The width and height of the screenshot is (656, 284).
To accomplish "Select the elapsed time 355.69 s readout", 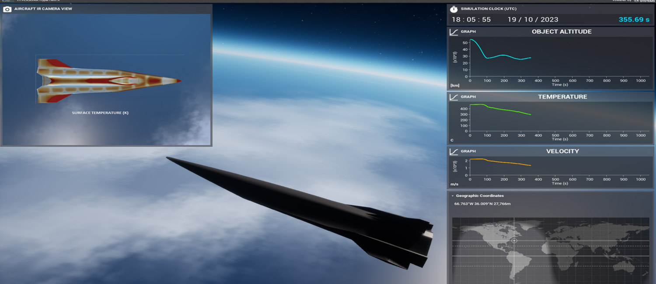I will (634, 20).
